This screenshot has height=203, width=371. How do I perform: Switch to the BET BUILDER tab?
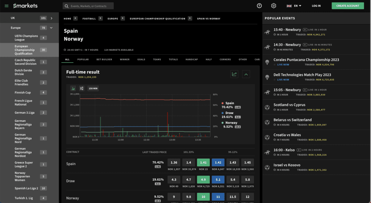tap(104, 60)
